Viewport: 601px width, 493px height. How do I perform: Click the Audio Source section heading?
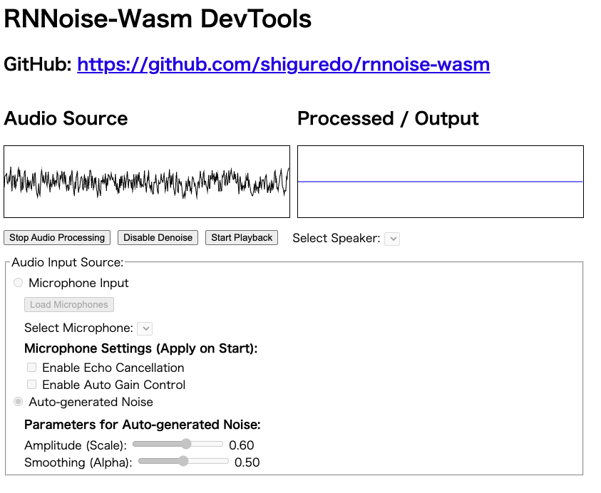65,119
